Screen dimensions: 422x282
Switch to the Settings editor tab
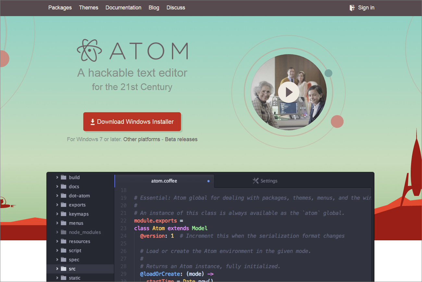pyautogui.click(x=265, y=181)
